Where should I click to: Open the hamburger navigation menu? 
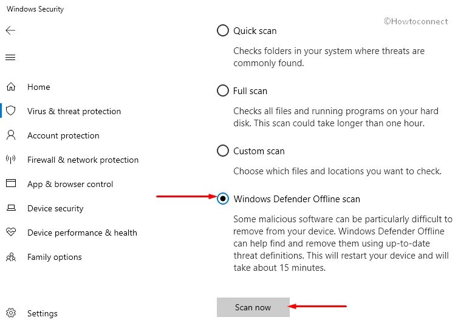(x=10, y=58)
